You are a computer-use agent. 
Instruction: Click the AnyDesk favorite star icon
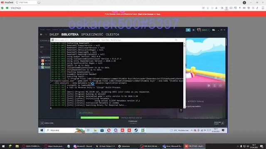pyautogui.click(x=216, y=8)
